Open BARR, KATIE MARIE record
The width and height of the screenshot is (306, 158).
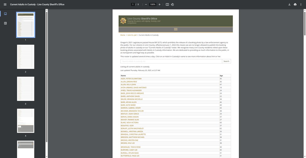click(128, 105)
